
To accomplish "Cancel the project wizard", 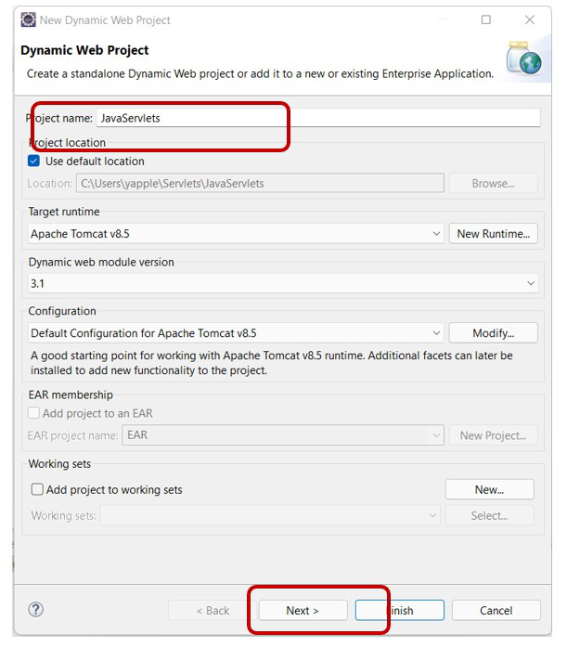I will (496, 610).
